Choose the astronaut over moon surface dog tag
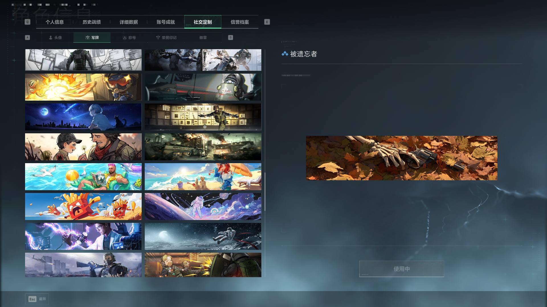The height and width of the screenshot is (307, 547). pos(203,236)
